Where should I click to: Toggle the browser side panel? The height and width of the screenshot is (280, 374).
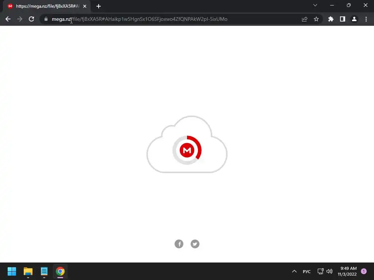[343, 19]
